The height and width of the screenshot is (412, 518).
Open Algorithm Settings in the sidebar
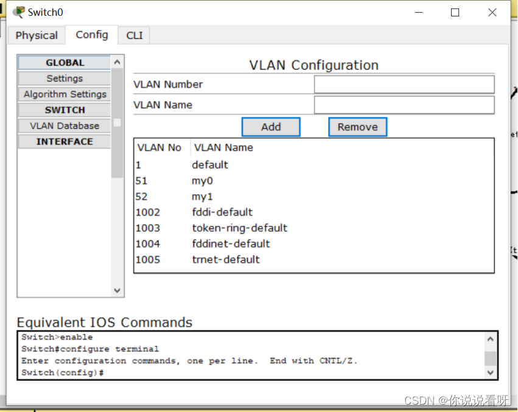65,94
